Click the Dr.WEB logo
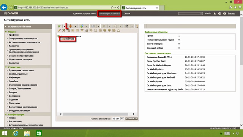Viewport: 243px width, 137px height. click(x=11, y=13)
